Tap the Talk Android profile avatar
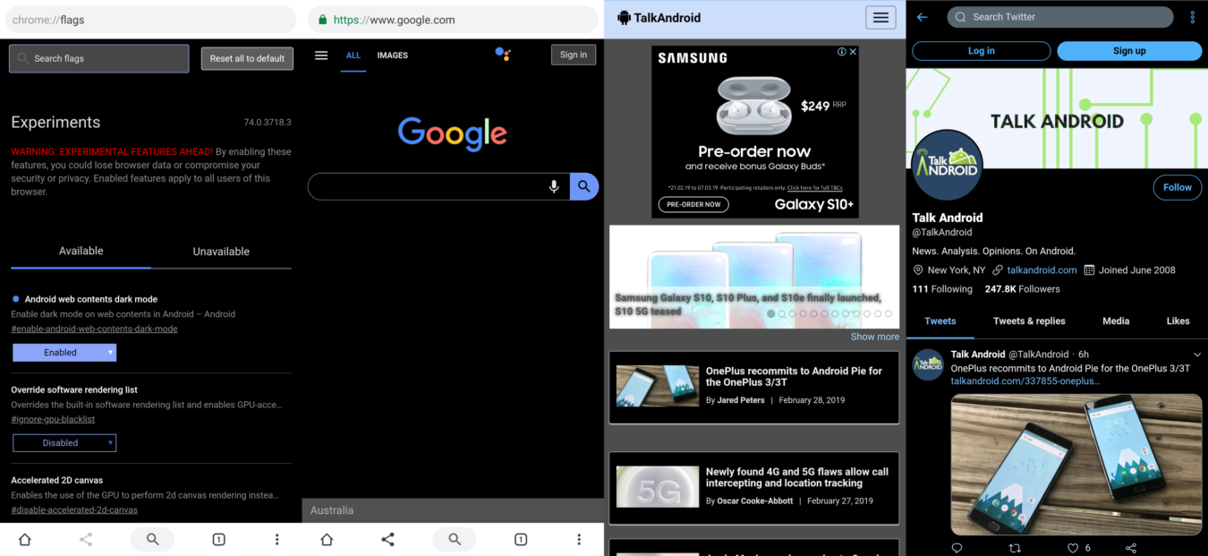 point(947,165)
